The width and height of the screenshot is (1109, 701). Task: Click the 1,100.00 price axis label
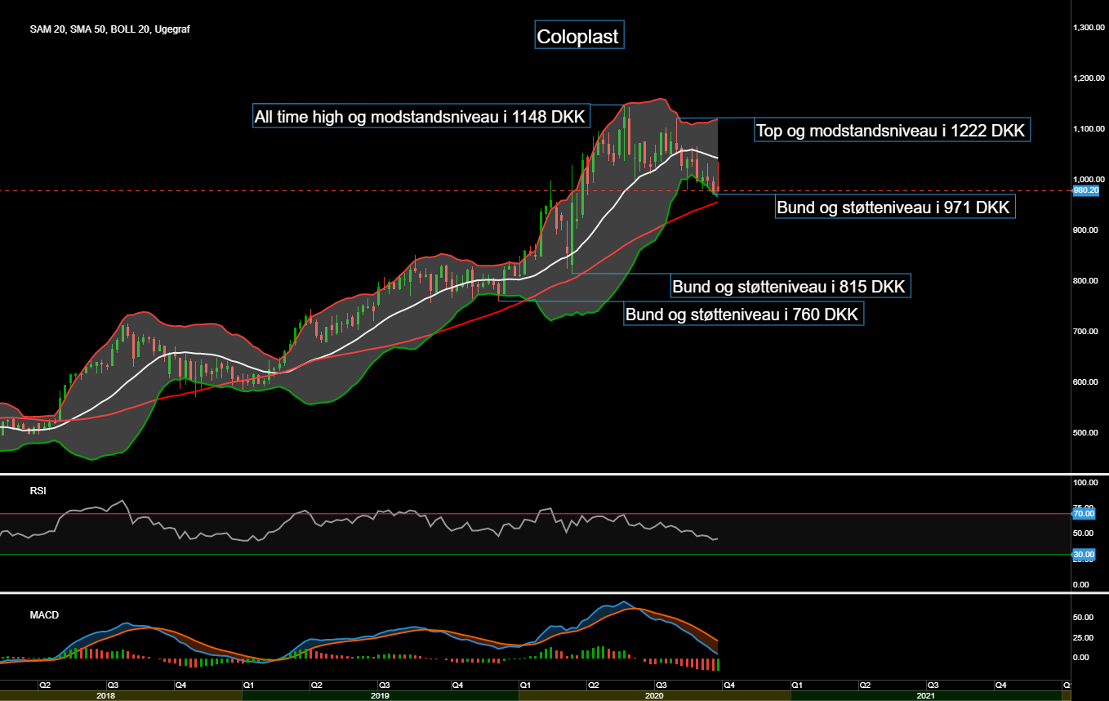1089,129
